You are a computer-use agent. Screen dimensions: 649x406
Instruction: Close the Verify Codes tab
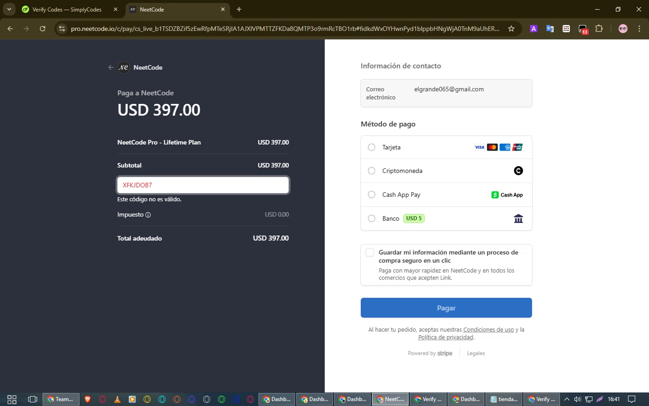[x=116, y=9]
